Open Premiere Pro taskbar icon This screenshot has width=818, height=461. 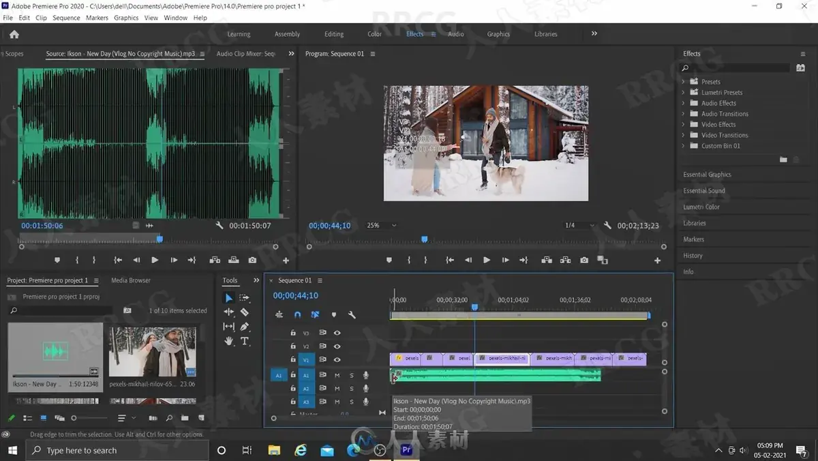point(407,450)
